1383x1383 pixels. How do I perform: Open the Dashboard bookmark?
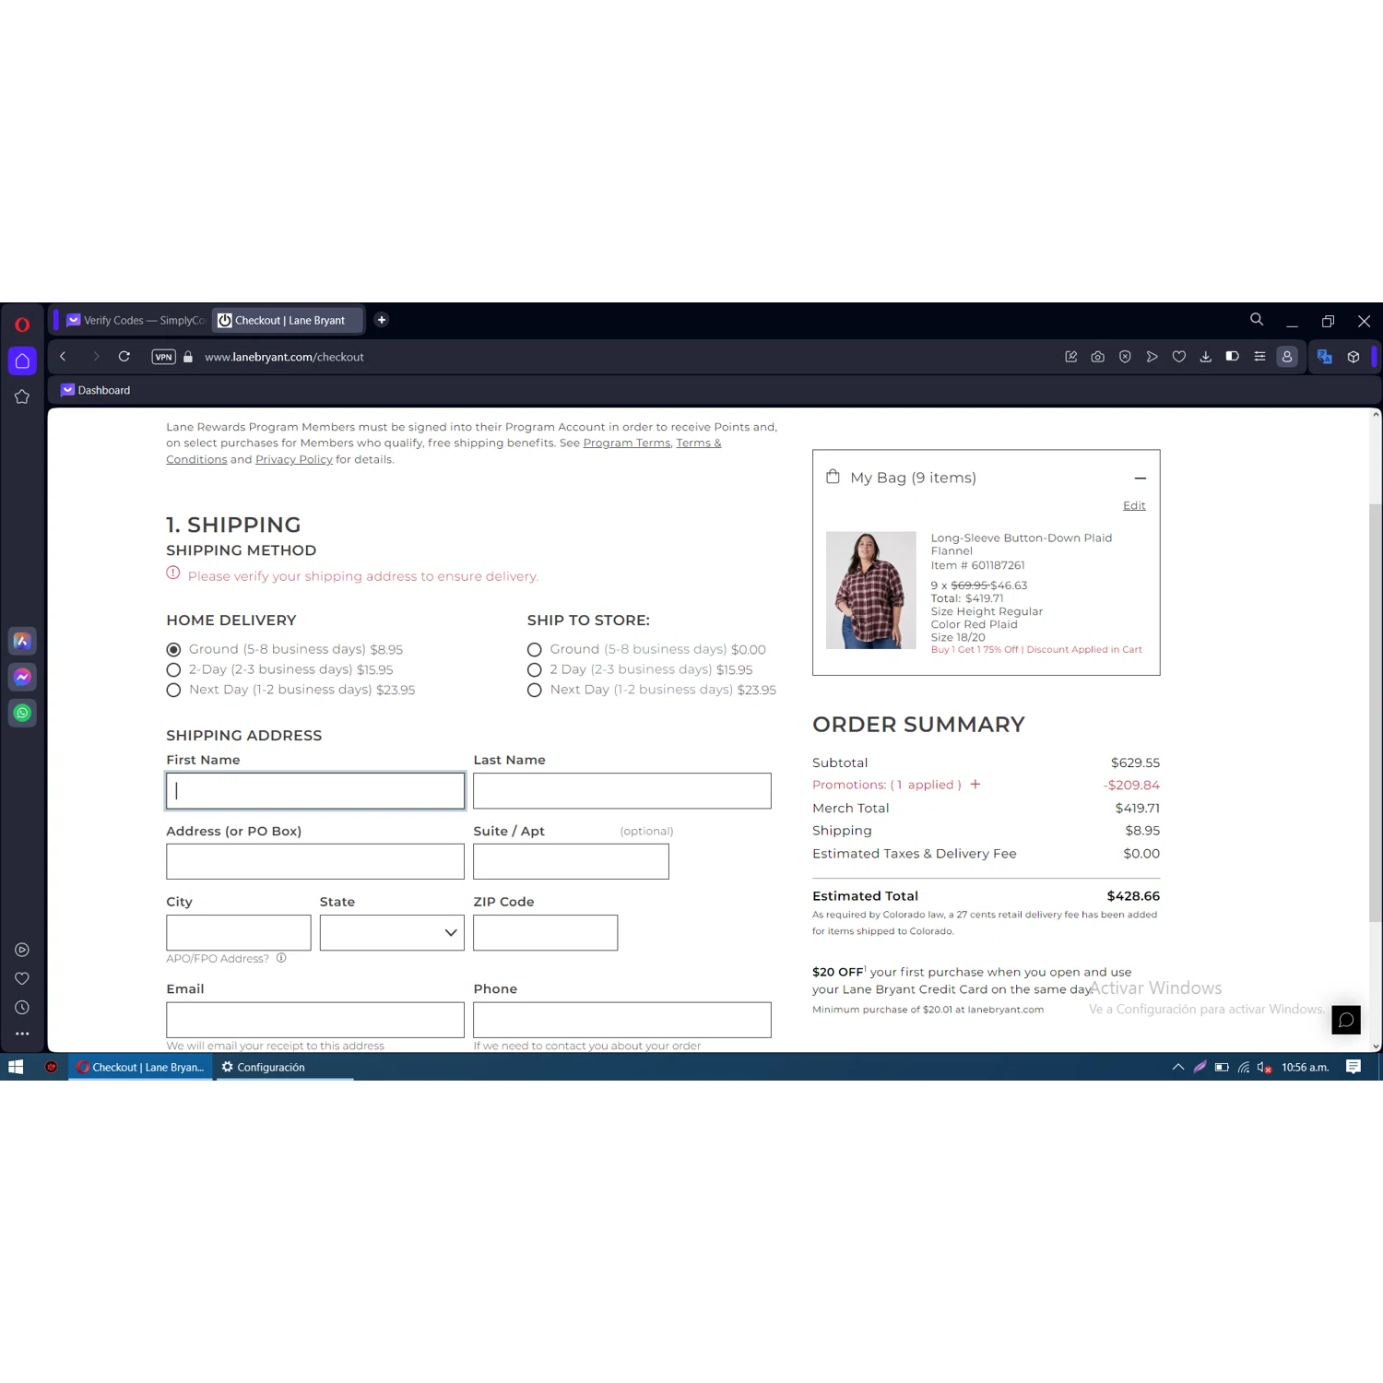click(x=96, y=390)
